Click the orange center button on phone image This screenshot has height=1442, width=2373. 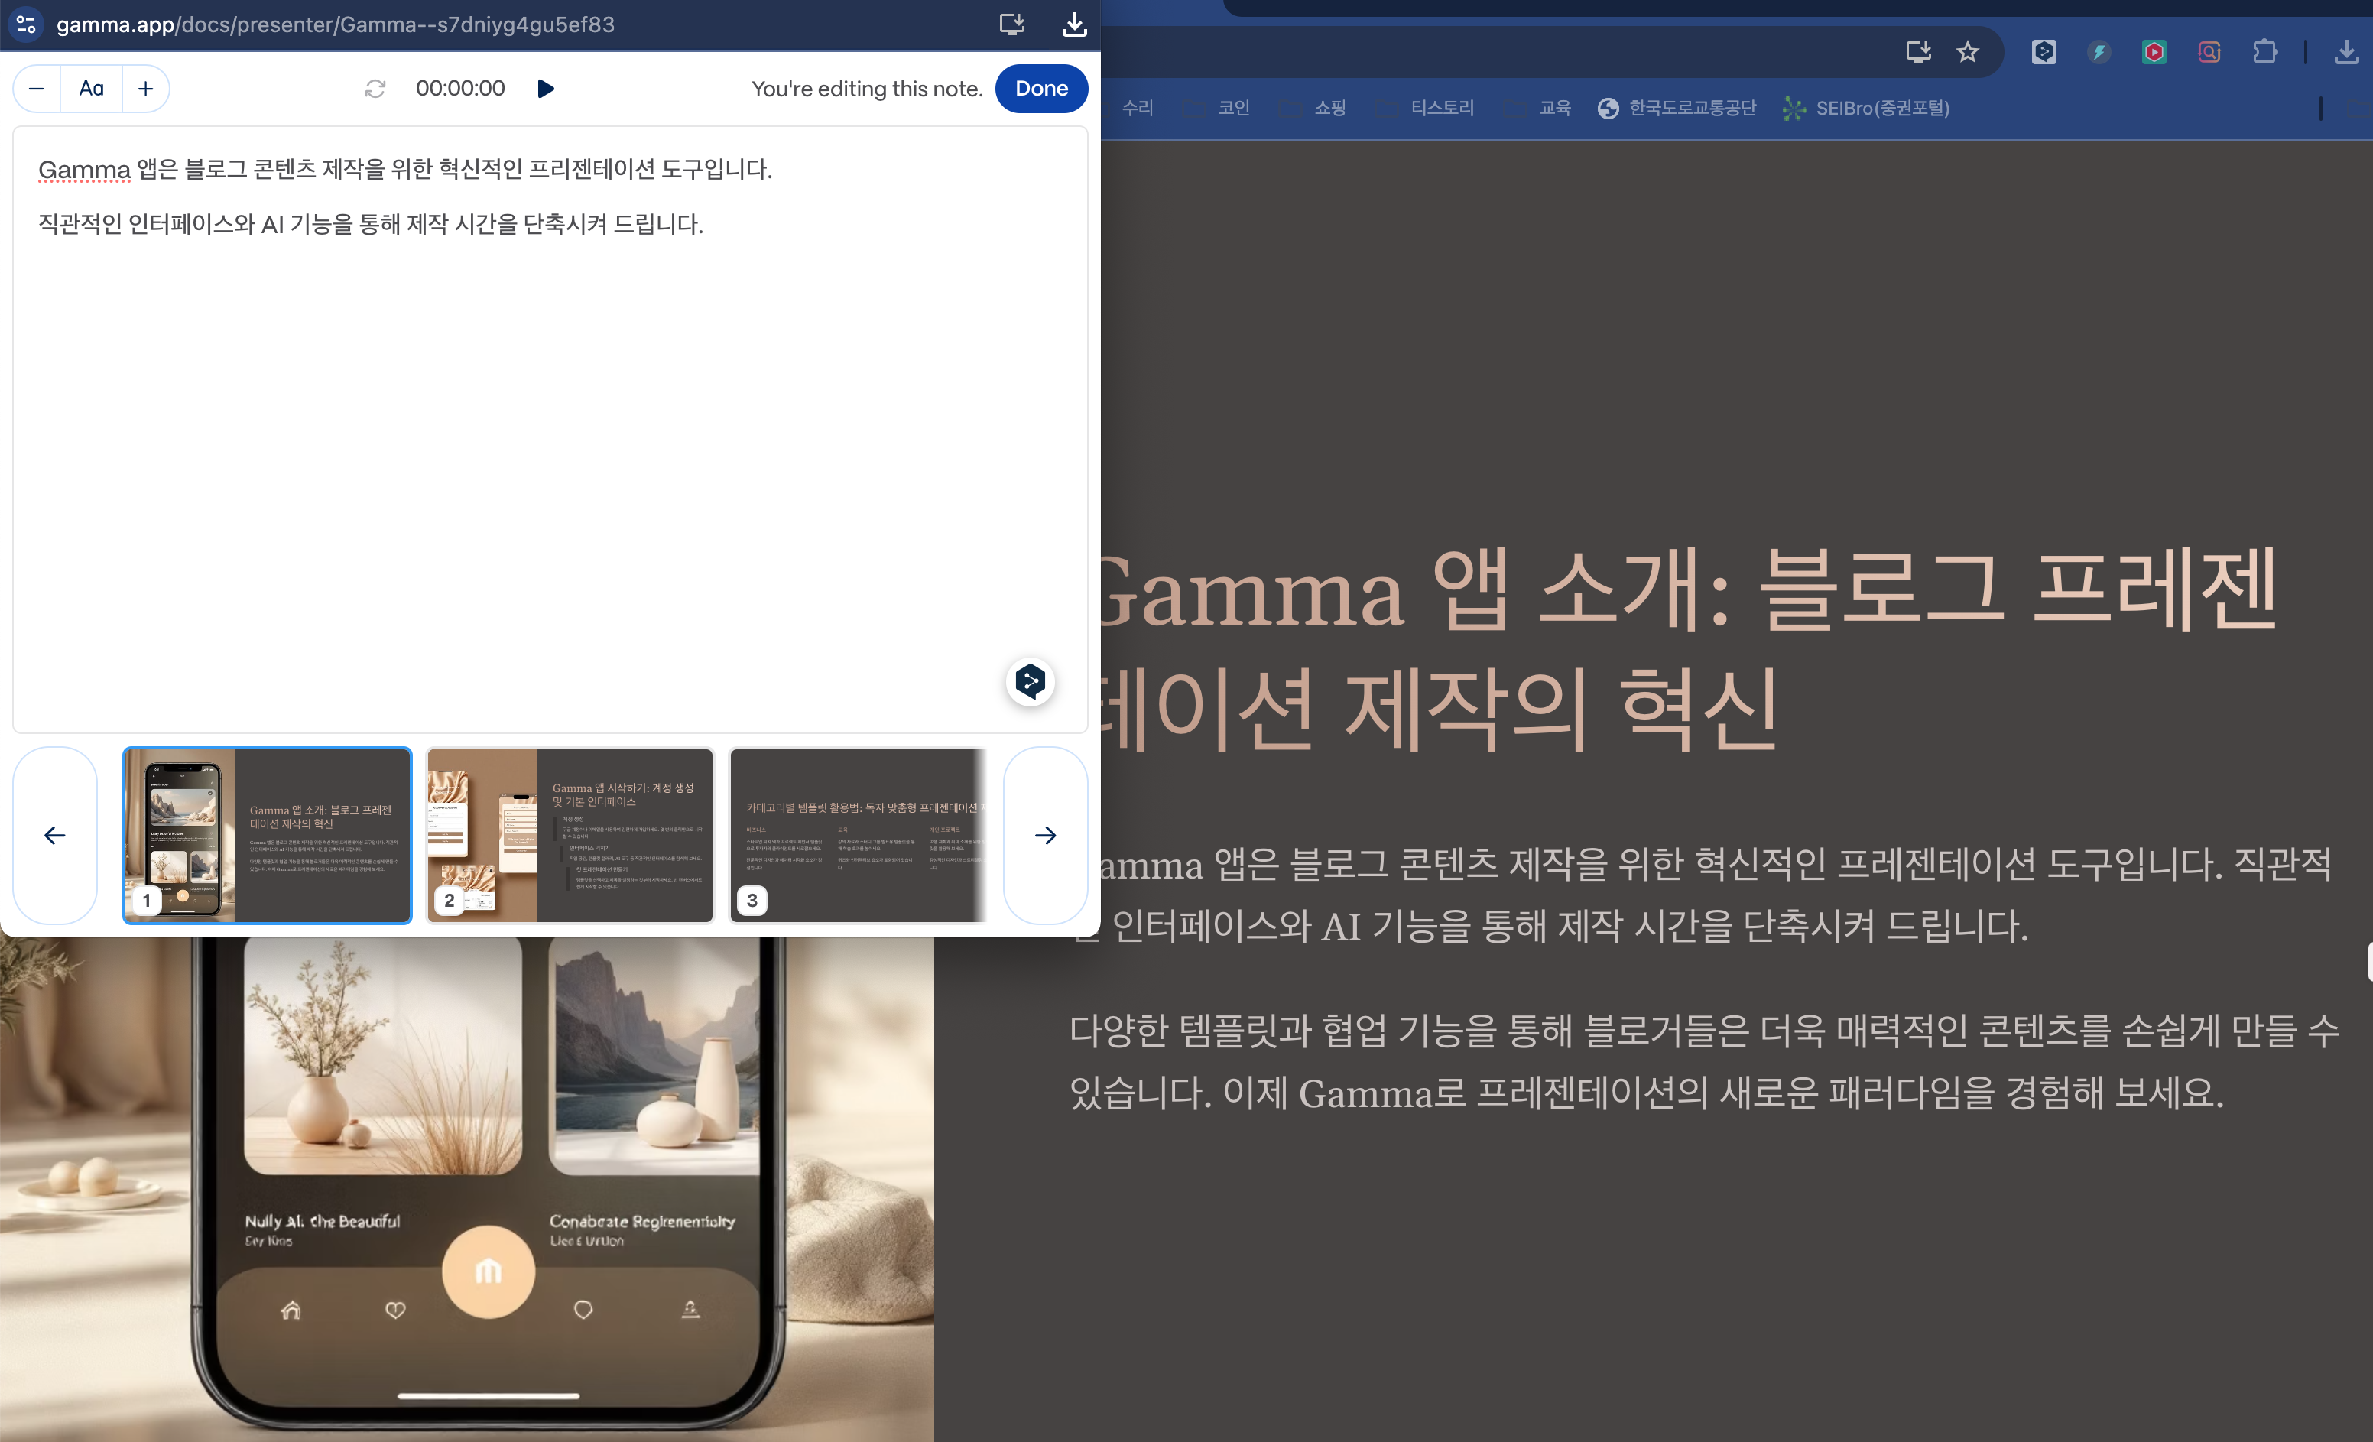[489, 1271]
